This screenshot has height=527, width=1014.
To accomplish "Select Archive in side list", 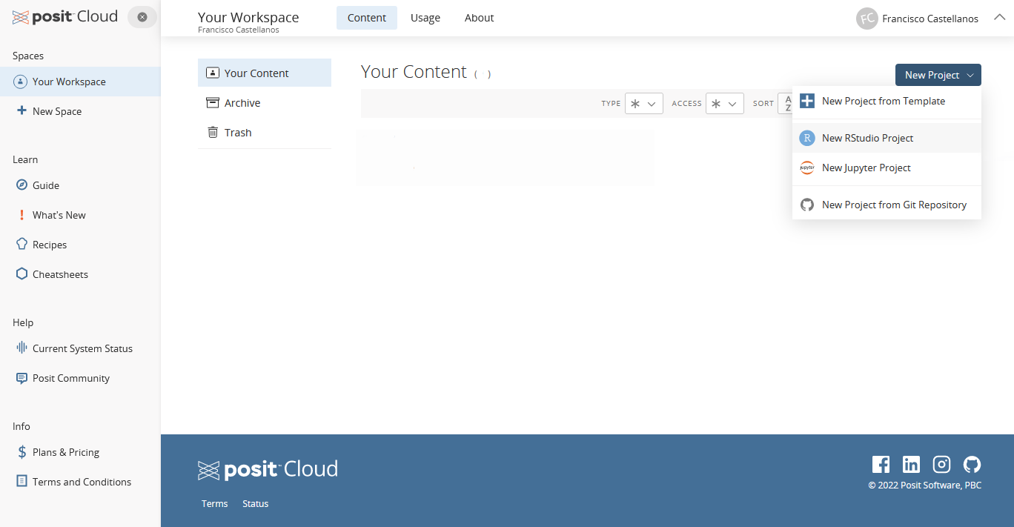I will click(x=265, y=102).
